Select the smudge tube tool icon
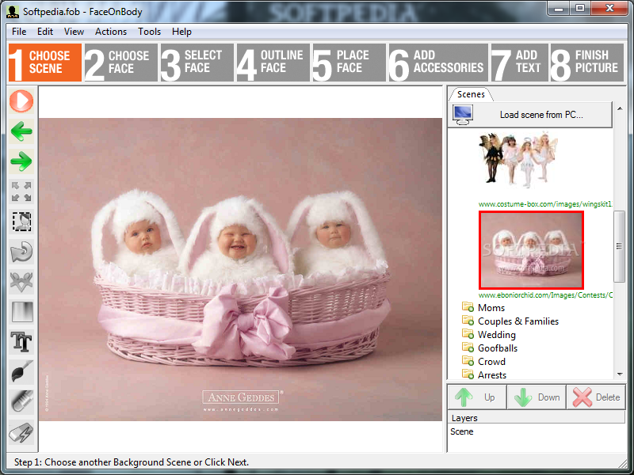634x475 pixels. tap(21, 402)
